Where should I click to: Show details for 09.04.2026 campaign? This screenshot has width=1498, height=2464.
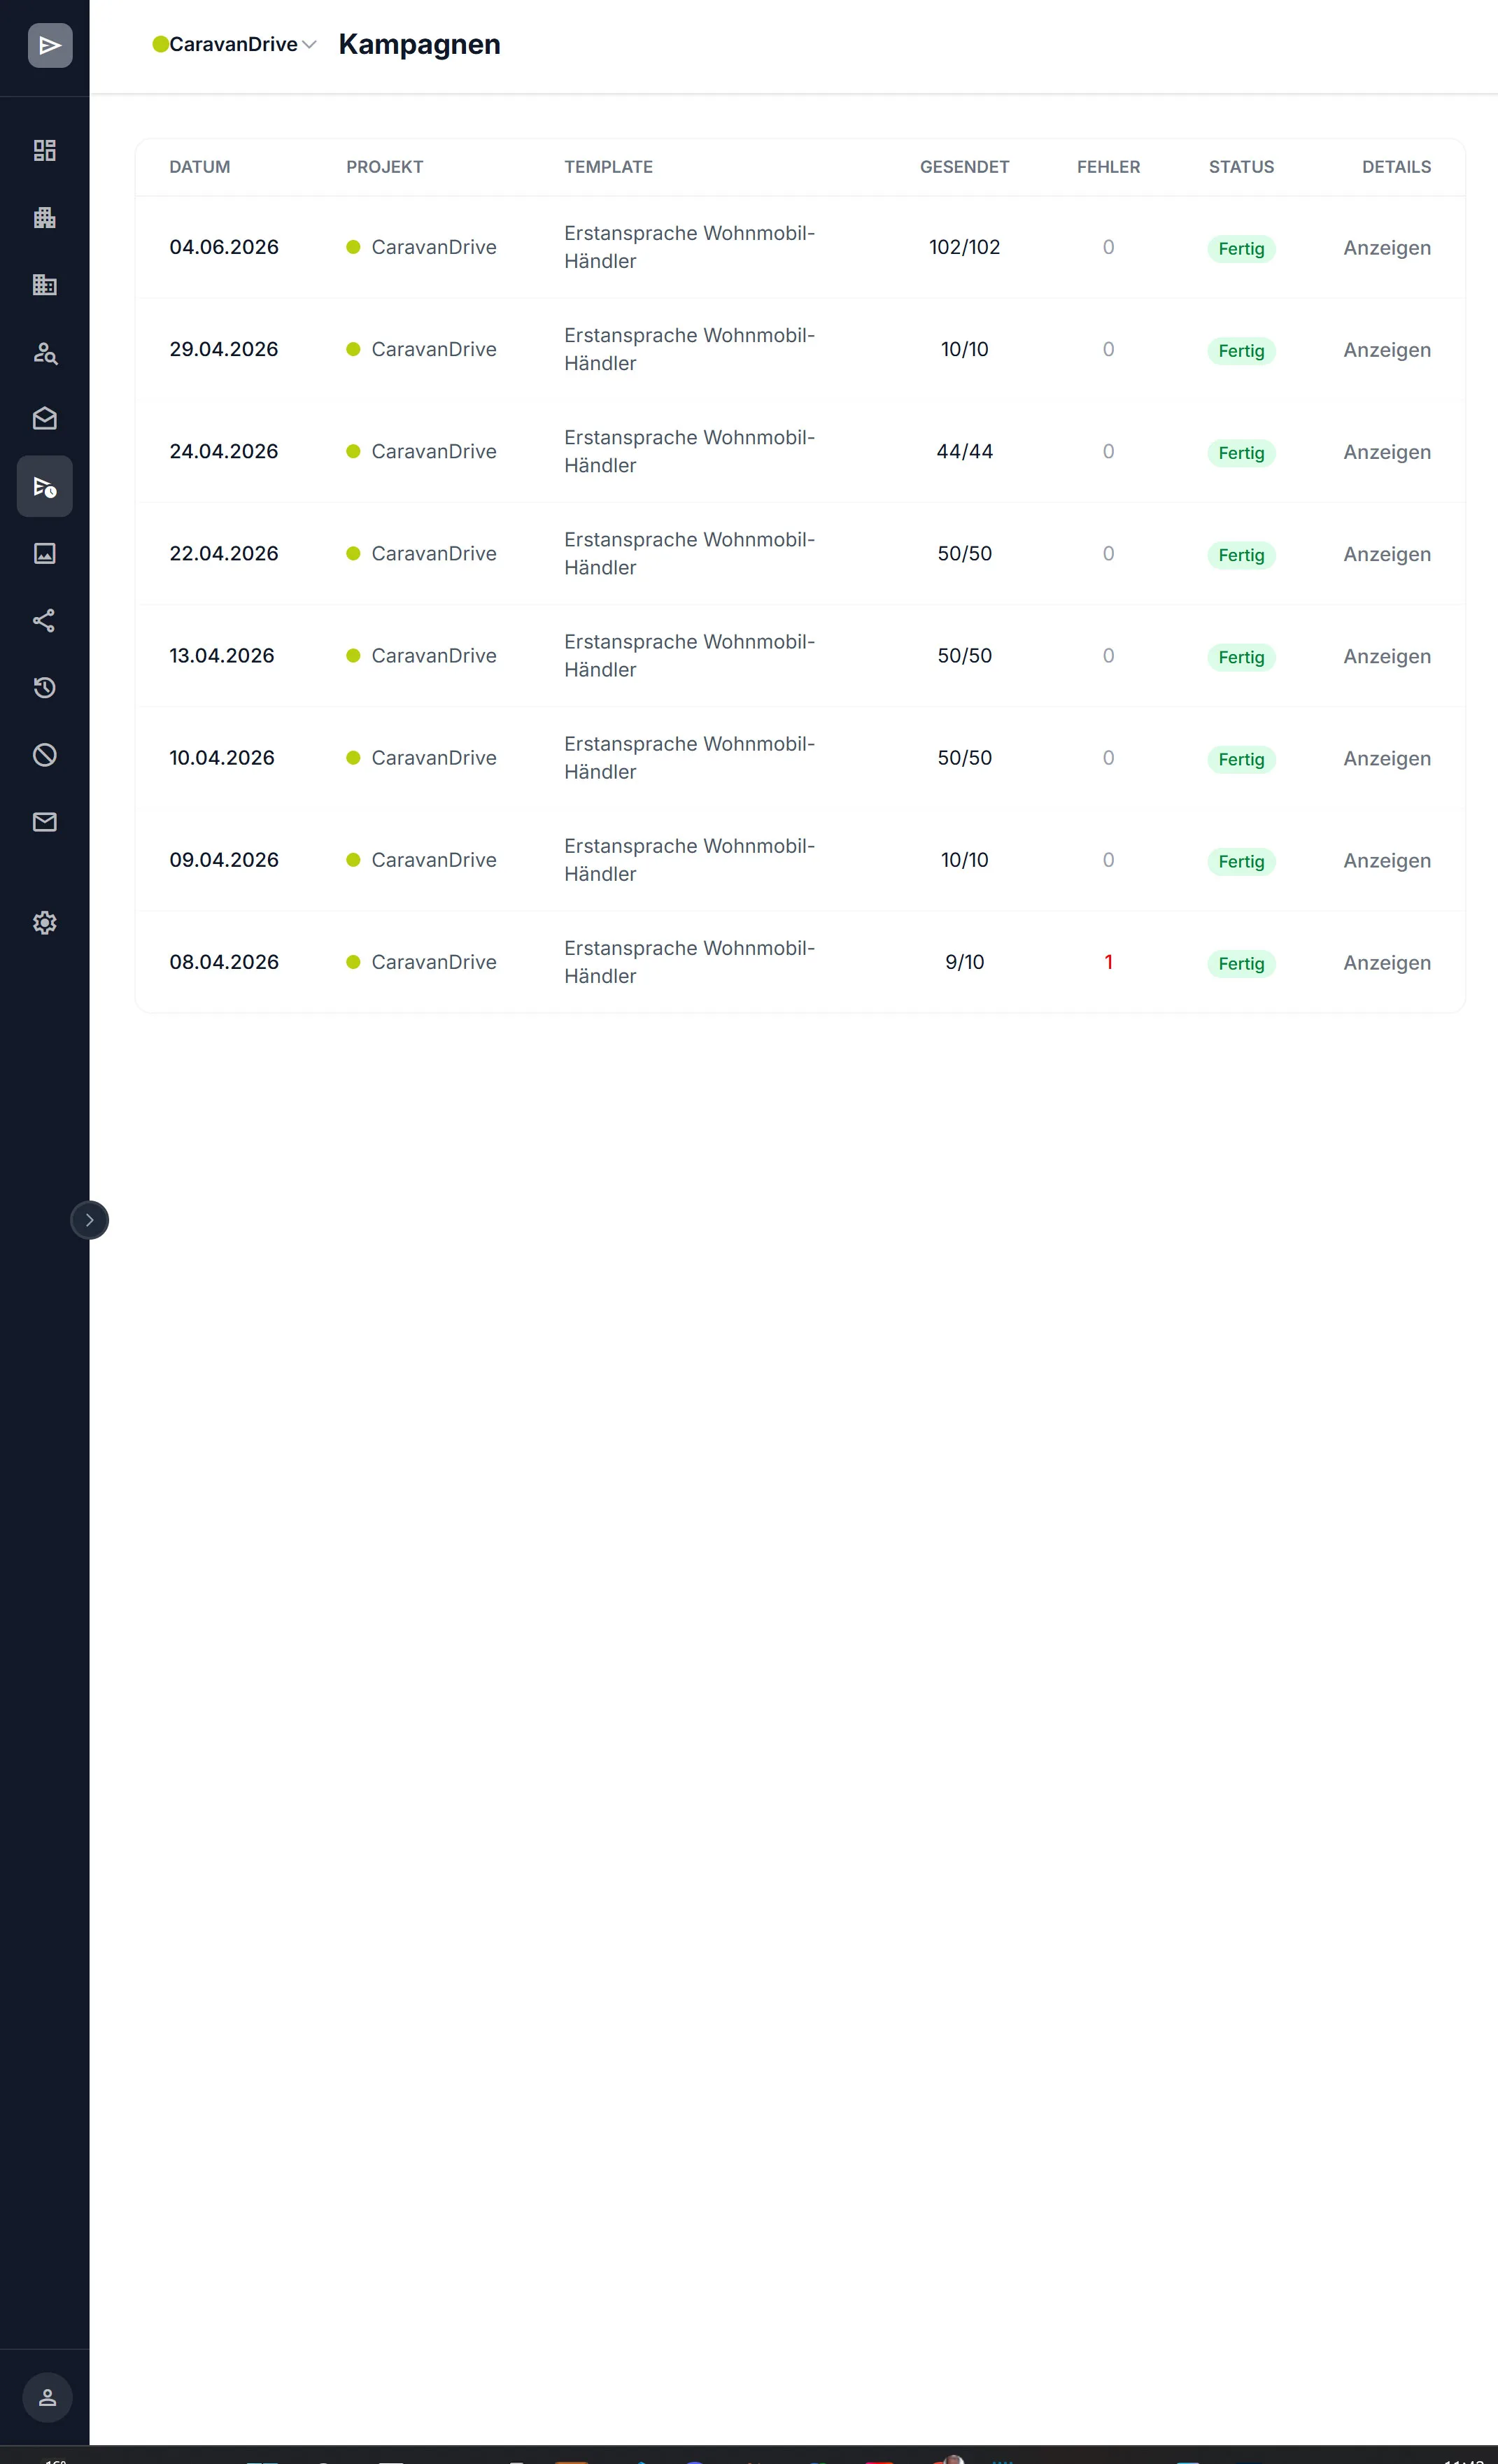(x=1387, y=860)
